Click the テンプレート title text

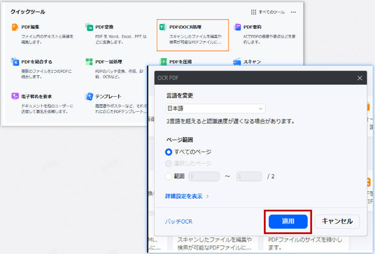click(108, 97)
